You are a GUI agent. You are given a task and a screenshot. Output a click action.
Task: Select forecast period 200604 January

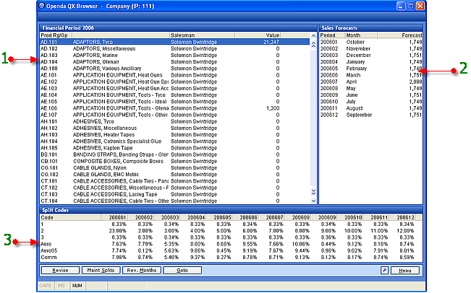(x=371, y=62)
